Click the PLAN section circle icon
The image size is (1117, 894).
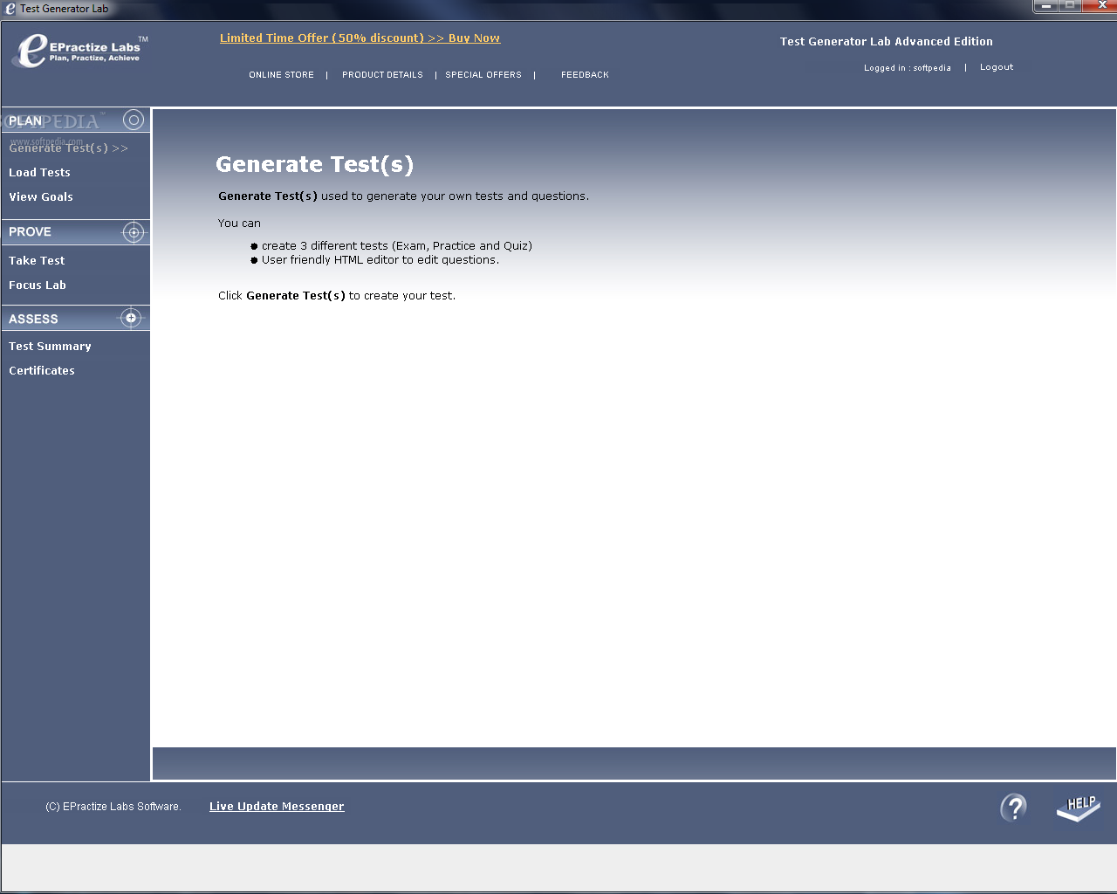[134, 120]
